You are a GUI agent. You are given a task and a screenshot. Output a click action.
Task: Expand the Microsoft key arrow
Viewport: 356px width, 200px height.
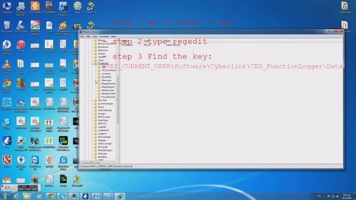[x=93, y=147]
